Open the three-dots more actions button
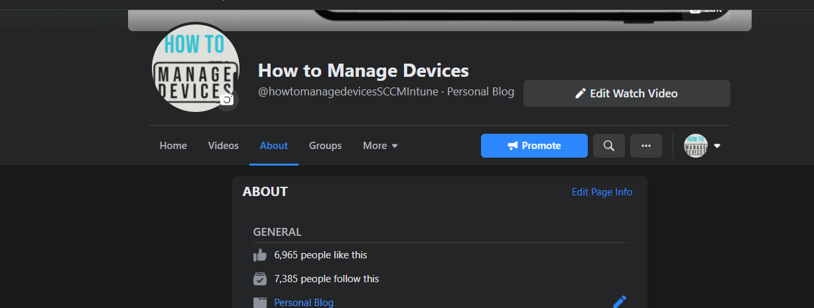 click(x=645, y=146)
